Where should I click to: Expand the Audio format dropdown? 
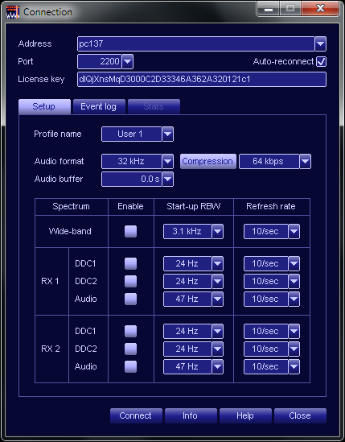167,162
